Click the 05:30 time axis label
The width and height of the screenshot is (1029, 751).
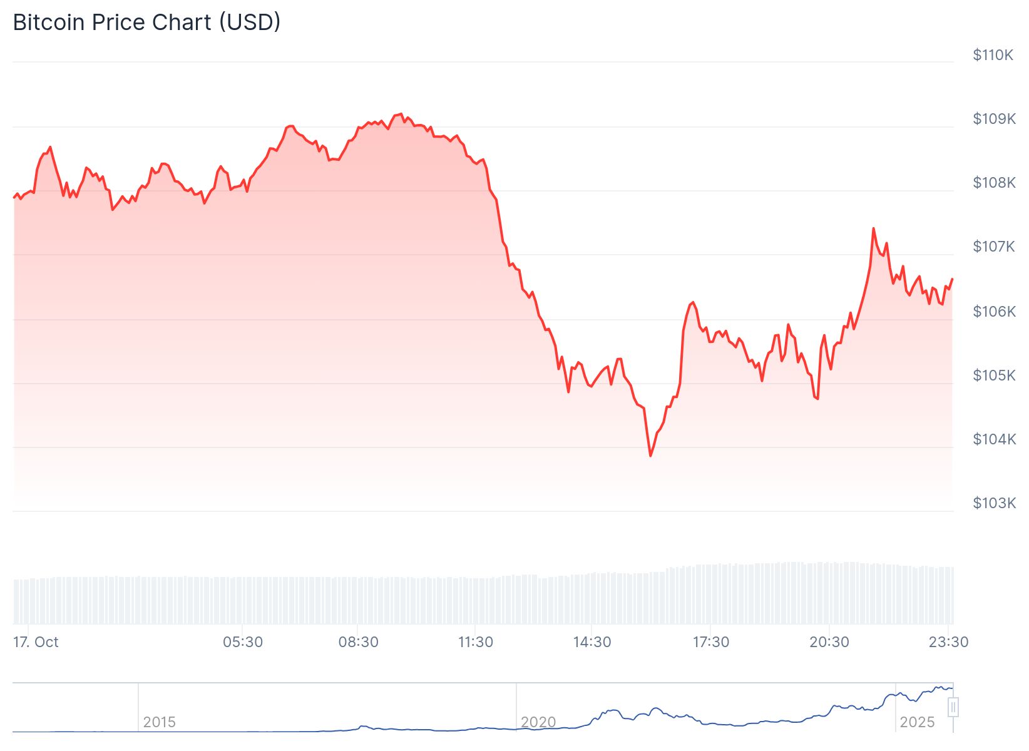(243, 642)
